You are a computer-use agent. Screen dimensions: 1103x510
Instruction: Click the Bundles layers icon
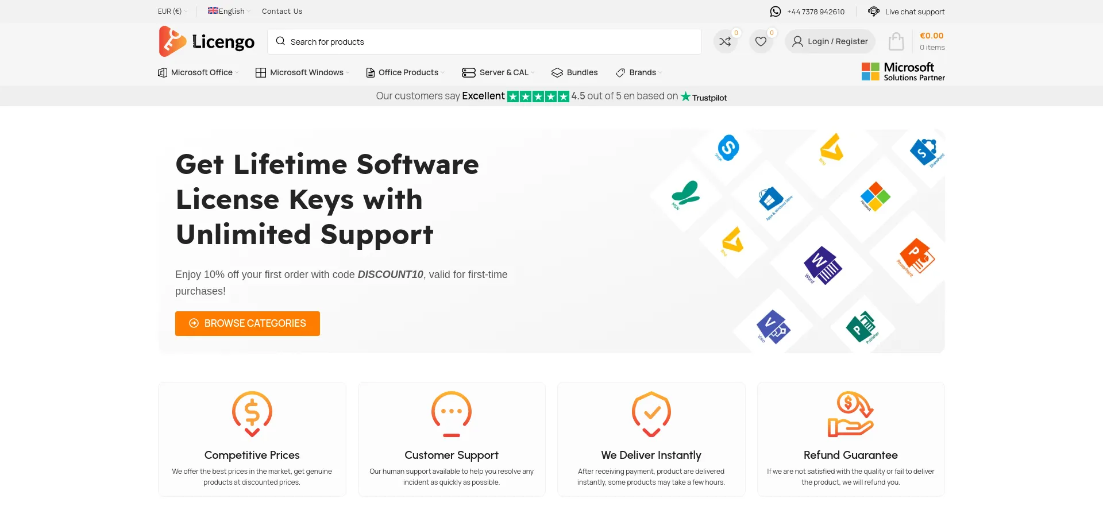557,72
